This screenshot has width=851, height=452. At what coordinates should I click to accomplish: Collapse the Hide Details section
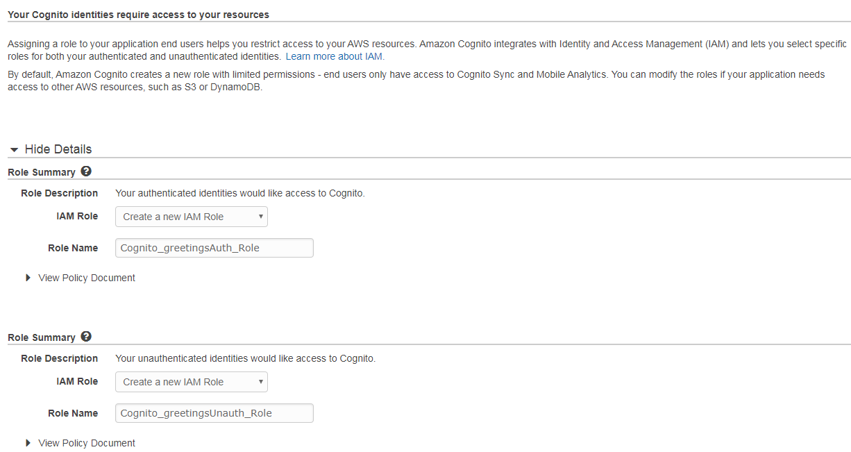(x=51, y=149)
